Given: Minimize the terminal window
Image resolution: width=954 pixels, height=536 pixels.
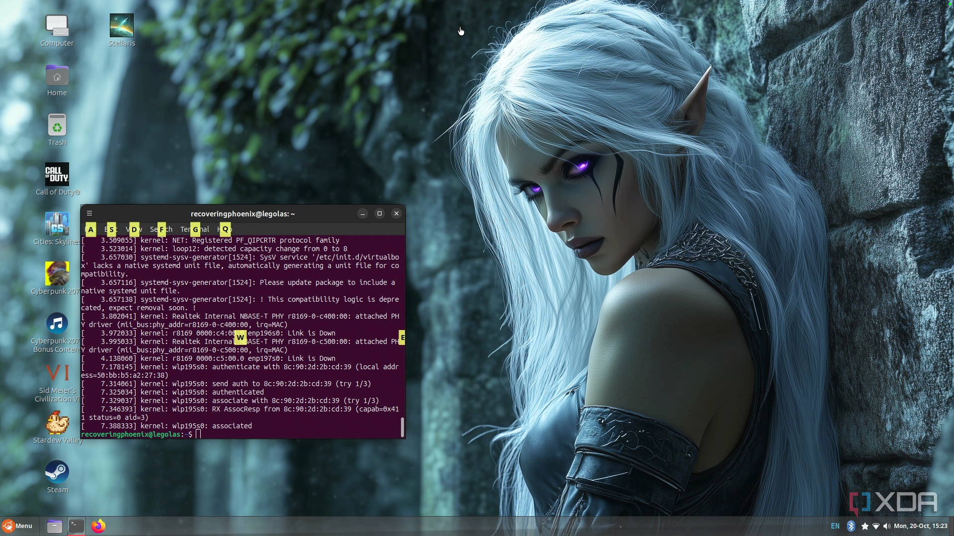Looking at the screenshot, I should [363, 213].
